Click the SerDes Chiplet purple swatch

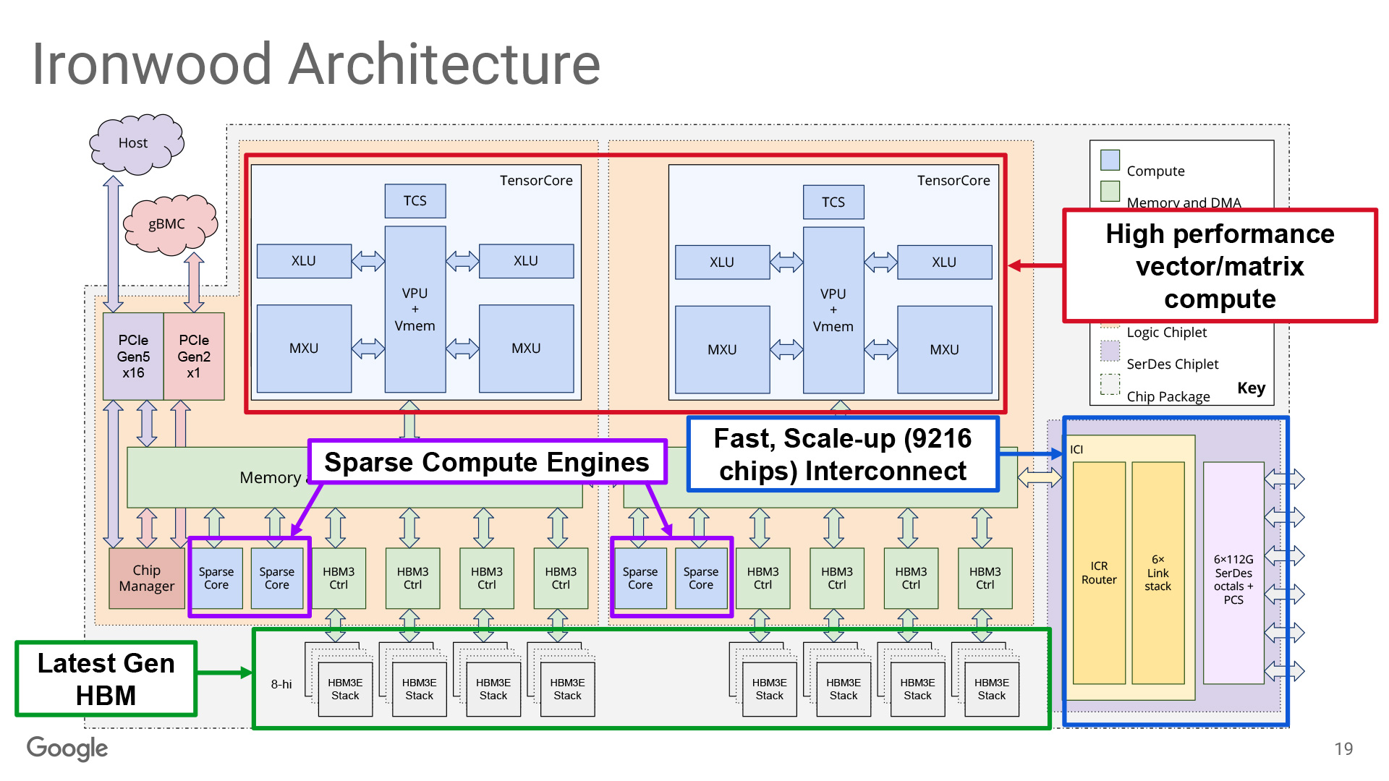(x=1110, y=351)
